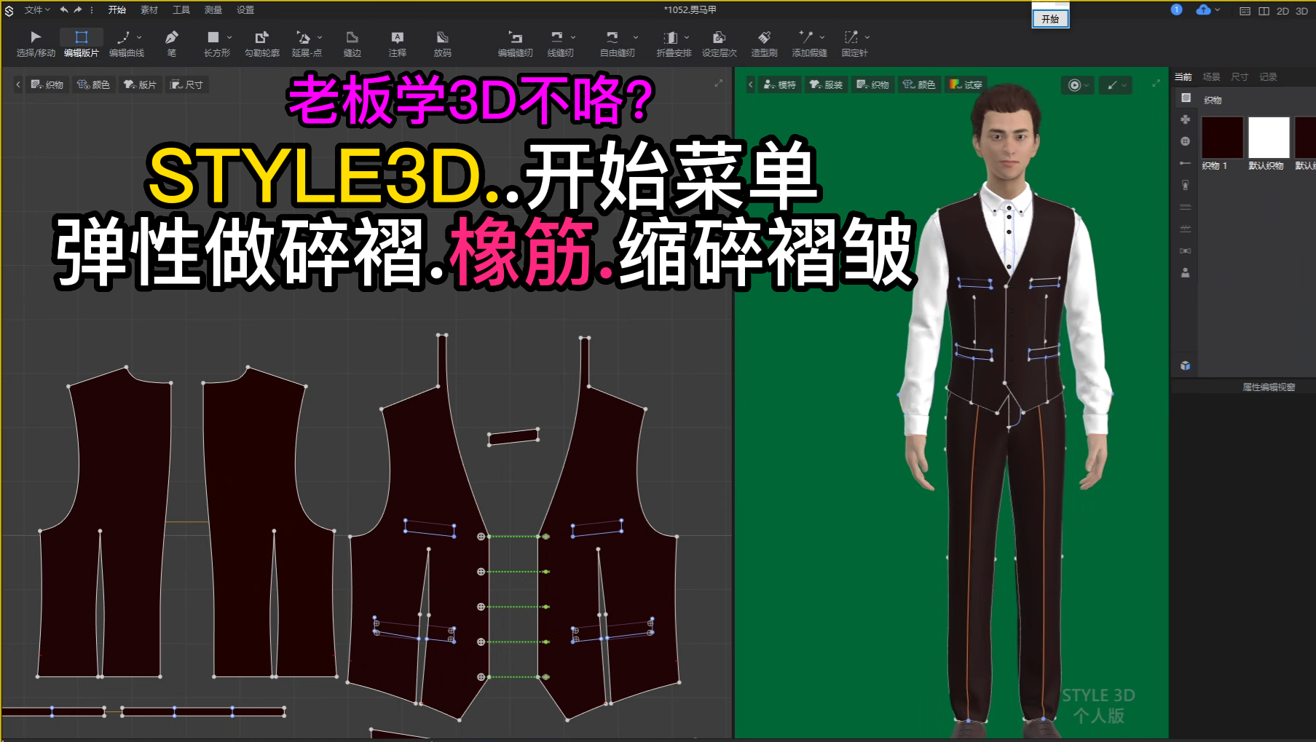
Task: Click the redo arrow in title bar
Action: coord(78,10)
